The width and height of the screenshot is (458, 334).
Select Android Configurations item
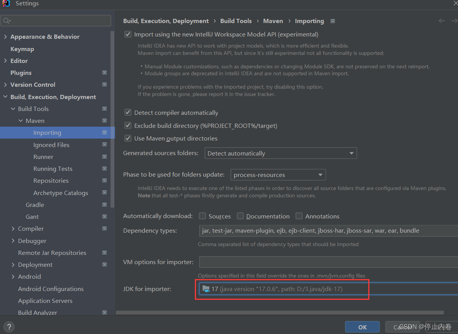[x=51, y=289]
